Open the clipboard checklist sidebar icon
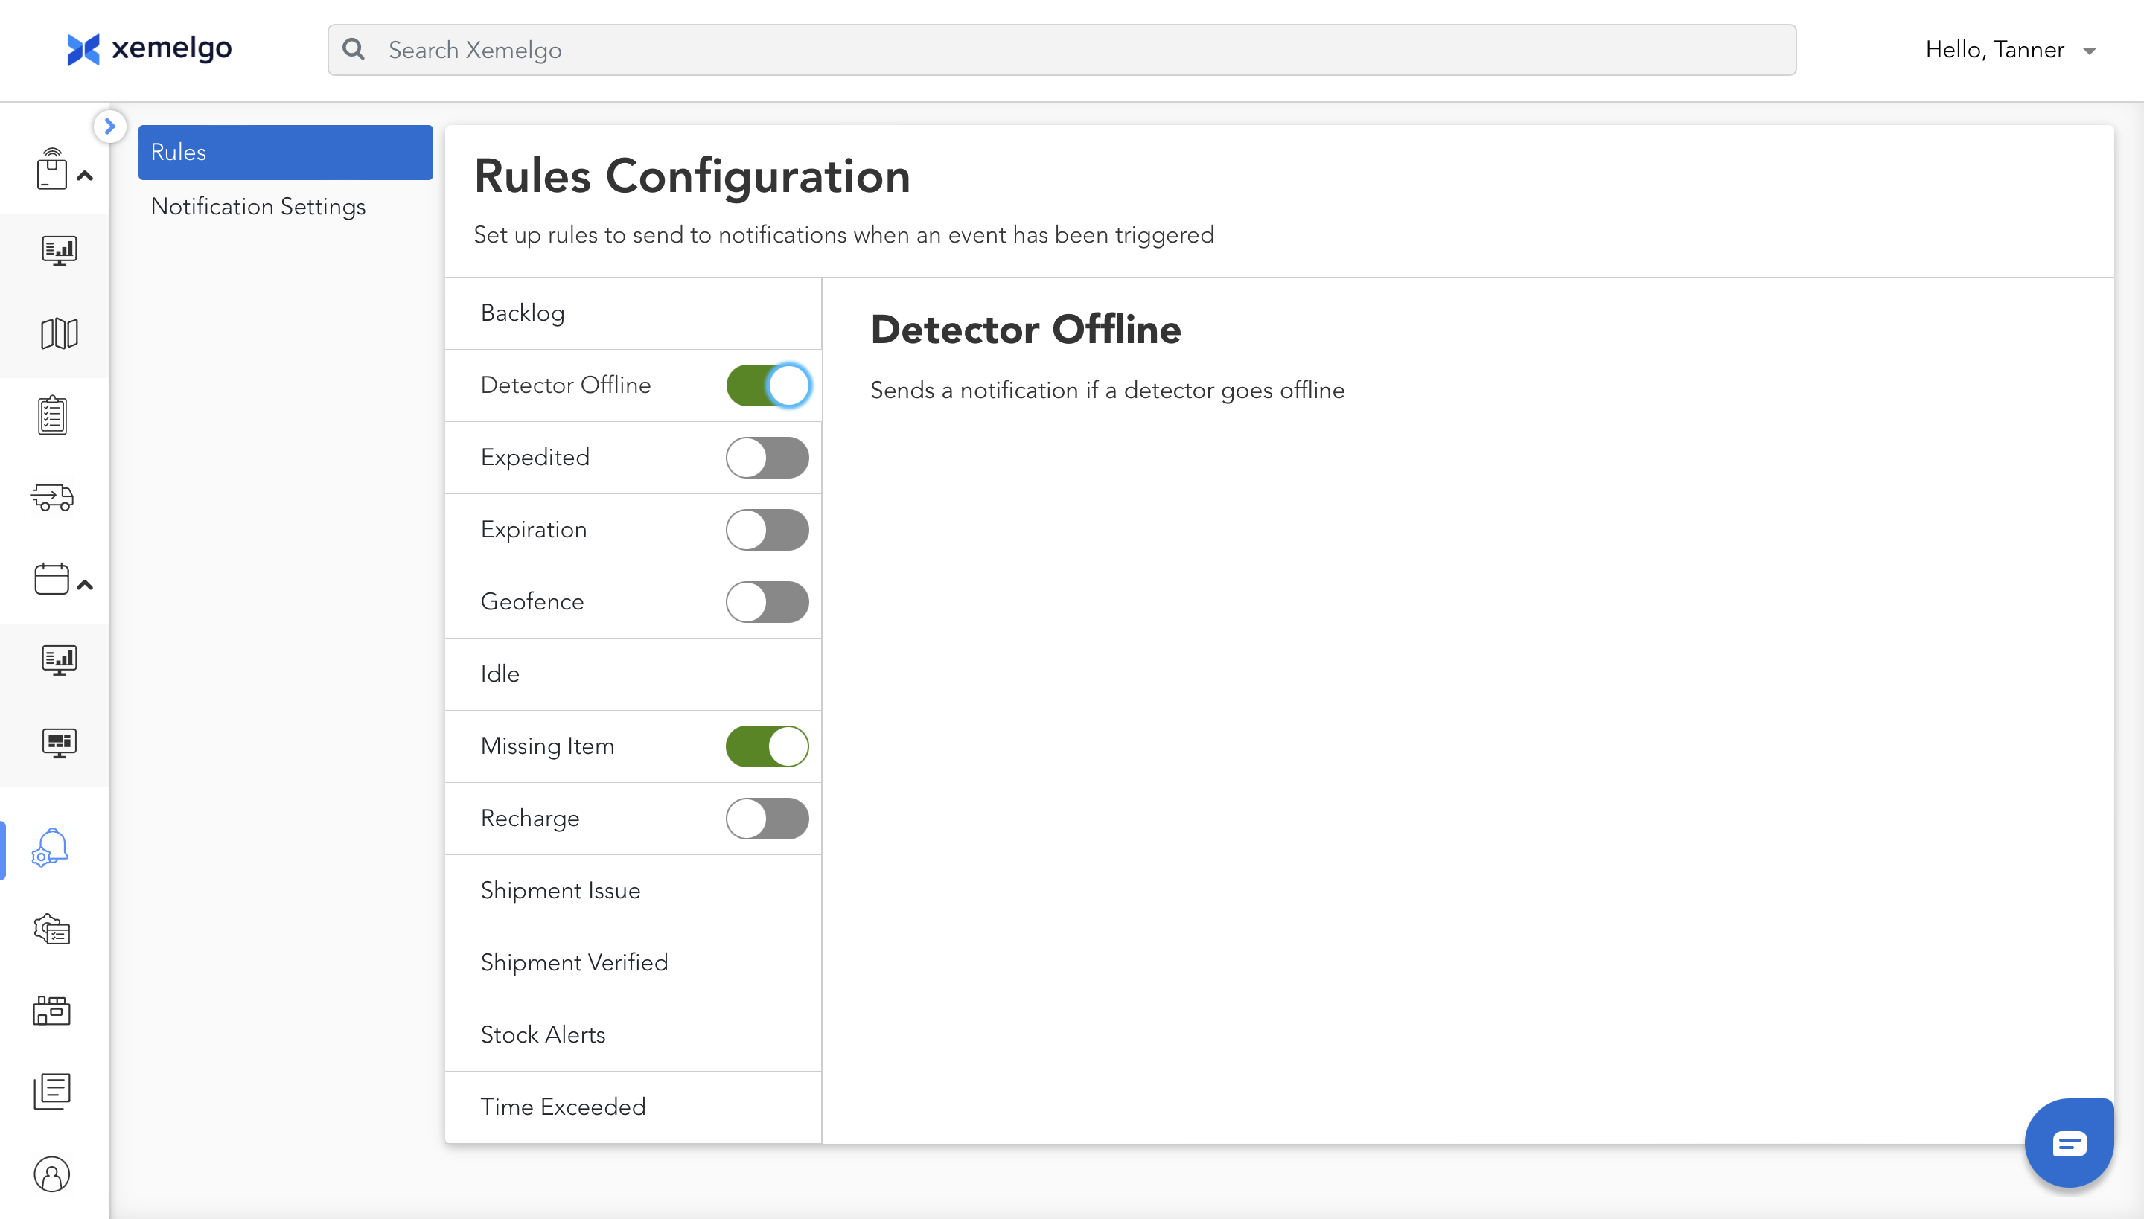The width and height of the screenshot is (2144, 1219). point(53,415)
